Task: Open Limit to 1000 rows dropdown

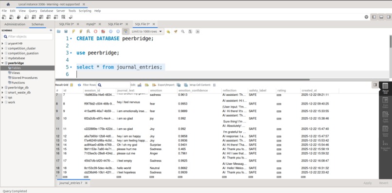Action: tap(147, 32)
